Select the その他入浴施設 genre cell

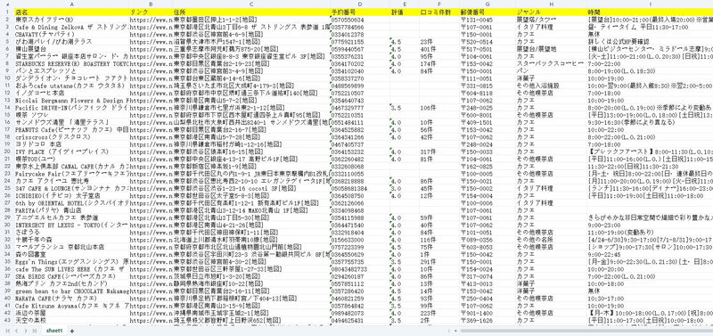coord(551,86)
